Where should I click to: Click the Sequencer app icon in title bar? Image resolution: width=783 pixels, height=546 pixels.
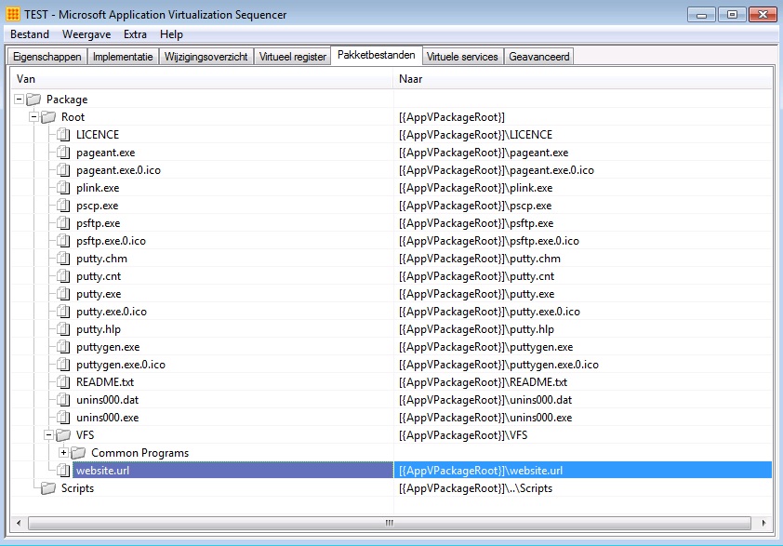click(12, 15)
